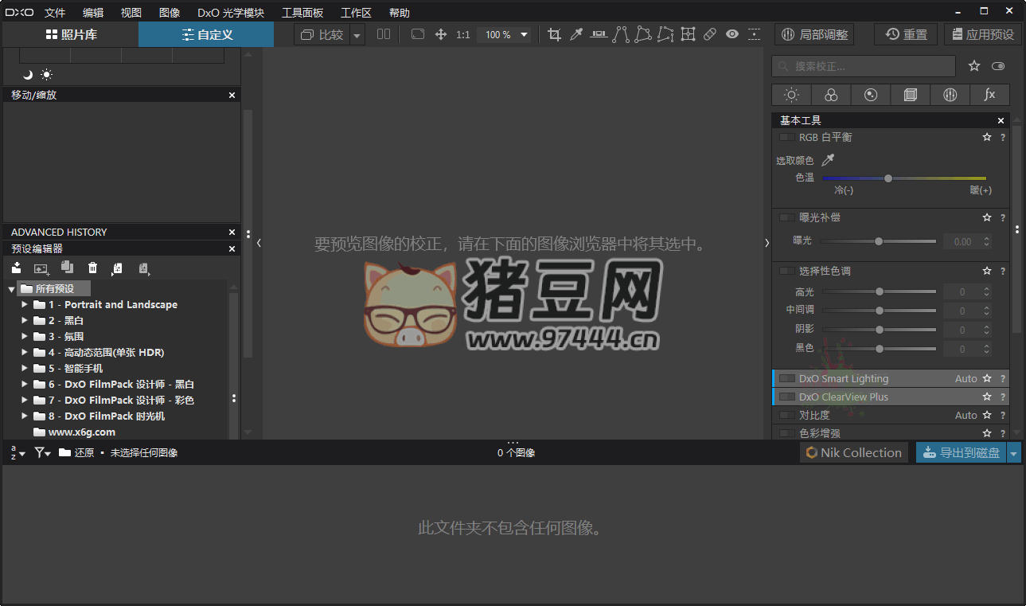Click the 色温 color temperature slider handle
This screenshot has width=1026, height=606.
888,178
